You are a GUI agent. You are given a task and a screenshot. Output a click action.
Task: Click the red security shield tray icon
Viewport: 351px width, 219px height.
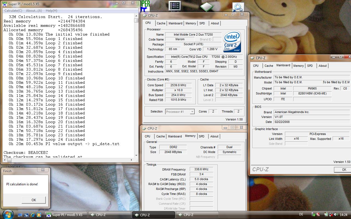click(318, 215)
